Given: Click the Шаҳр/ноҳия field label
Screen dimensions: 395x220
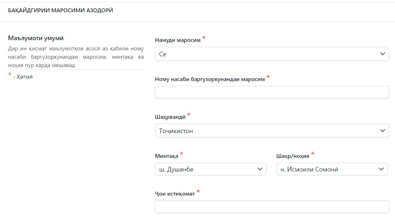Looking at the screenshot, I should coord(293,156).
